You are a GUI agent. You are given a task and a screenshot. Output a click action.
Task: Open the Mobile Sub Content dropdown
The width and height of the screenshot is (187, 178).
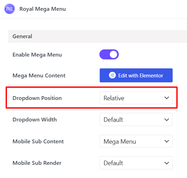pyautogui.click(x=136, y=141)
